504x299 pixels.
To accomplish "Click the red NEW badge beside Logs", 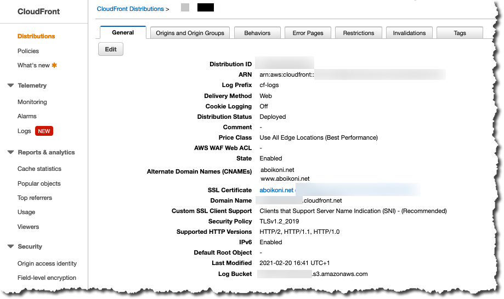I will [44, 131].
